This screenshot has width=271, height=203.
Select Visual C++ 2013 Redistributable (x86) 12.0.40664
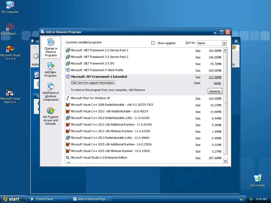144,138
